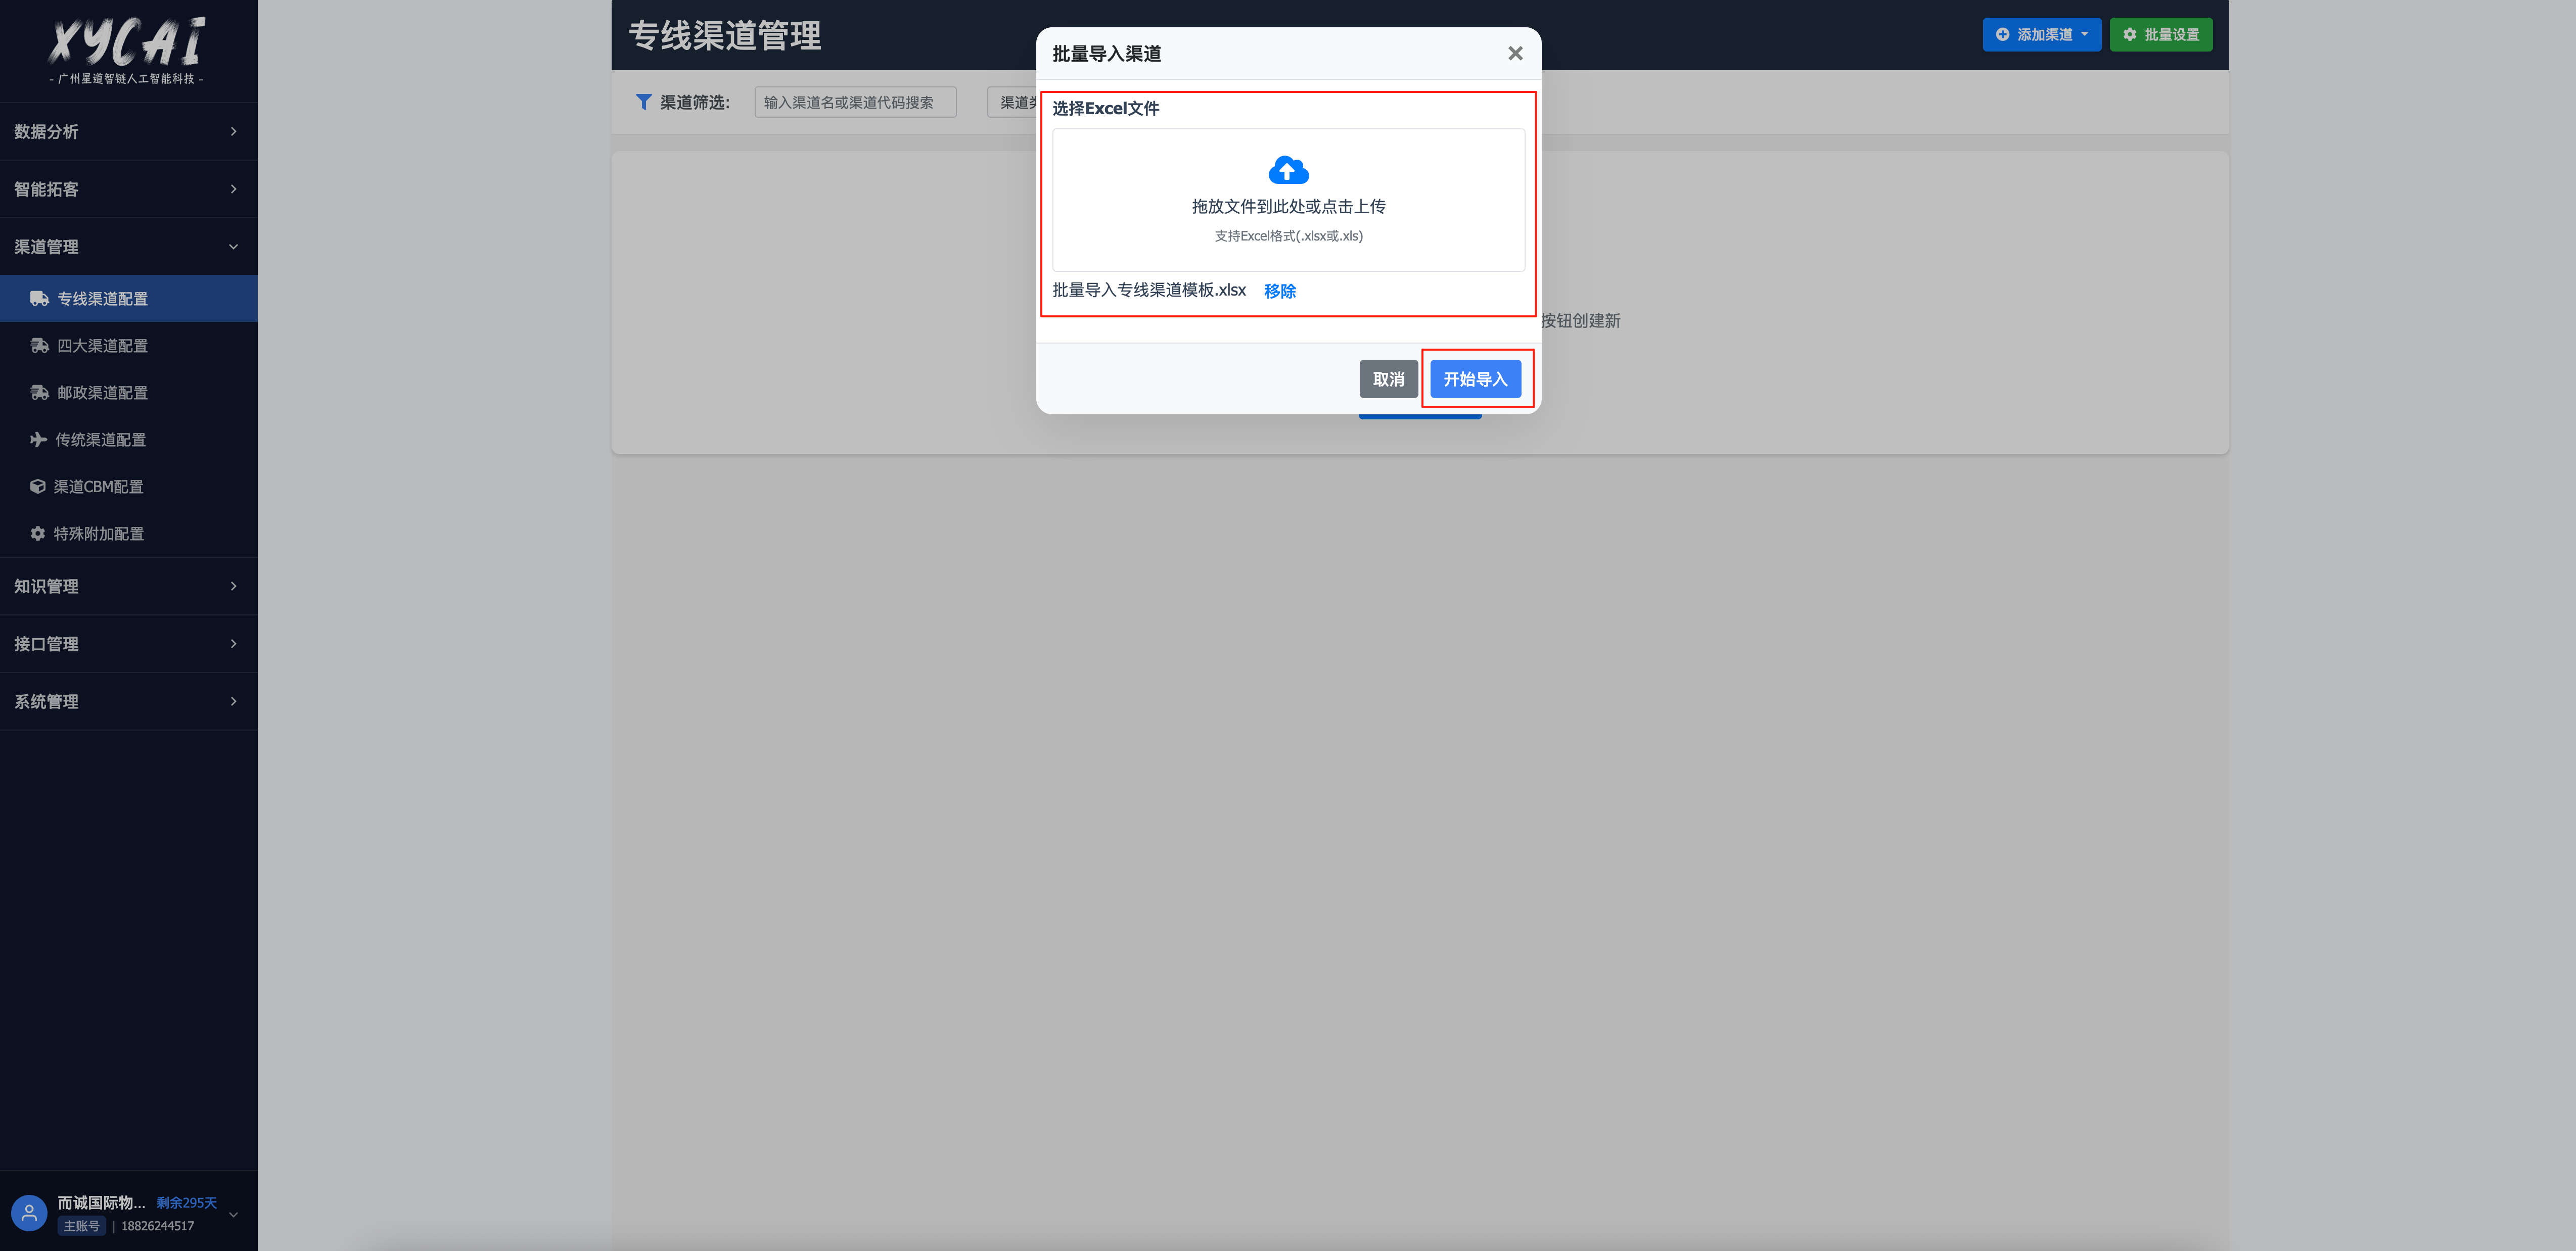Expand the 数据分析 sidebar menu
The height and width of the screenshot is (1251, 2576).
128,131
